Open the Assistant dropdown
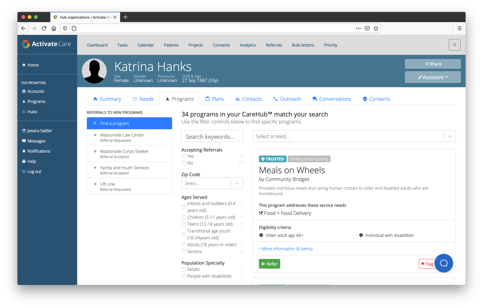Screen dimensions: 483x308 click(x=433, y=77)
